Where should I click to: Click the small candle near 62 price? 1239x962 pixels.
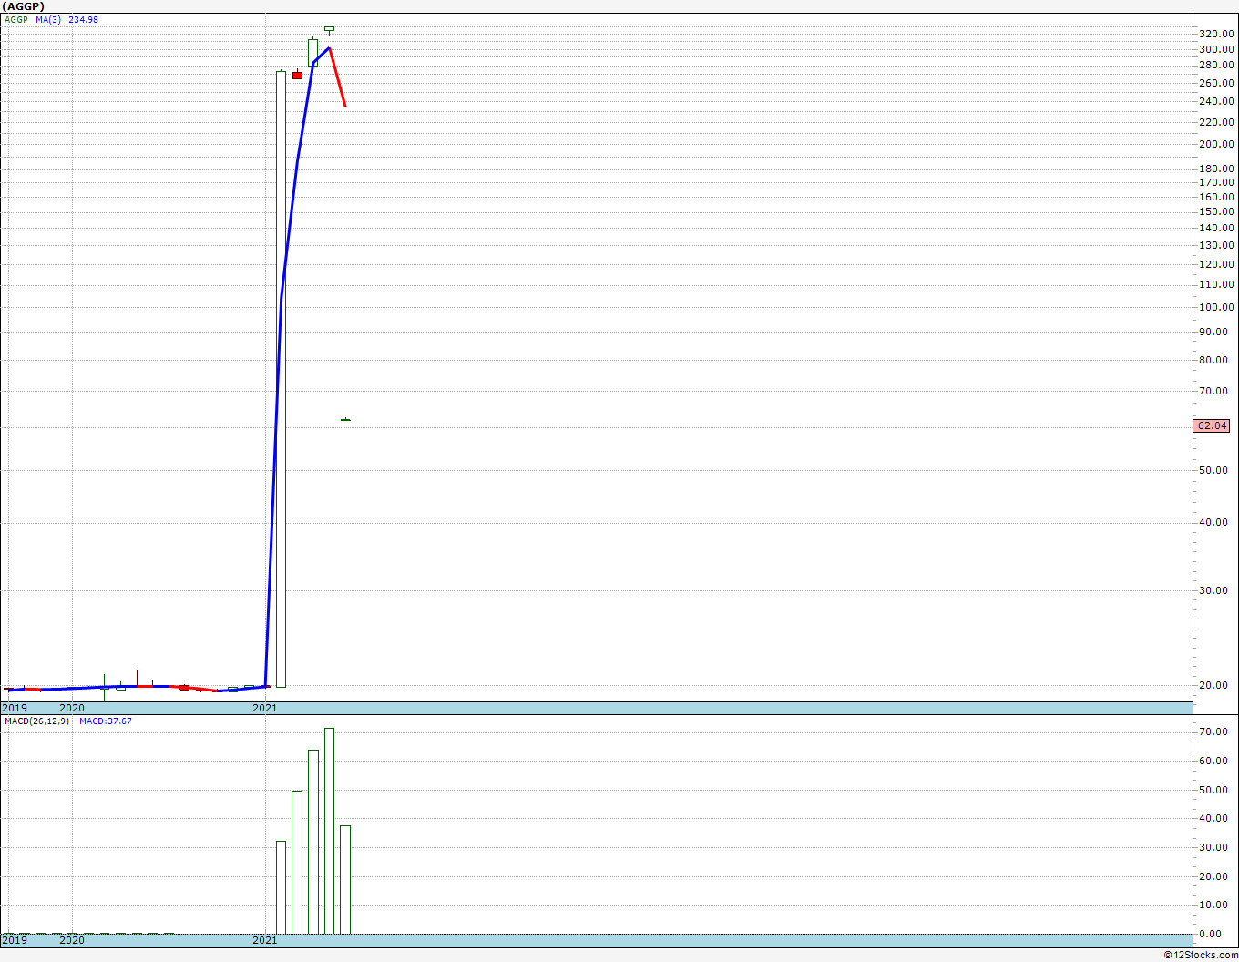345,419
